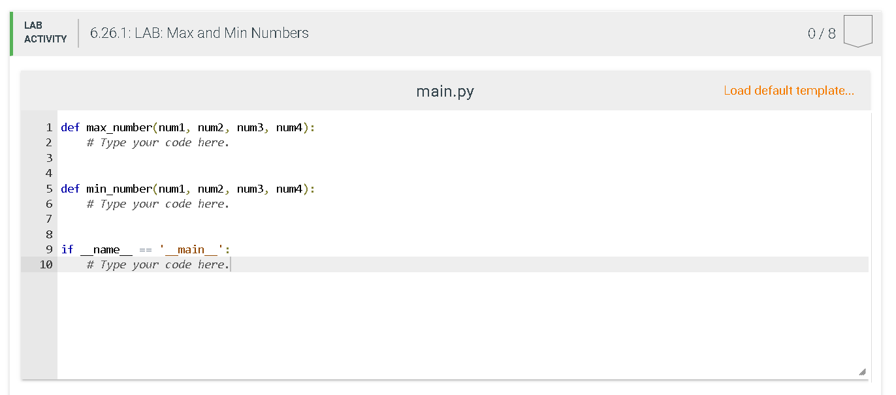Click the highlighted line number 10
Image resolution: width=896 pixels, height=395 pixels.
point(46,264)
